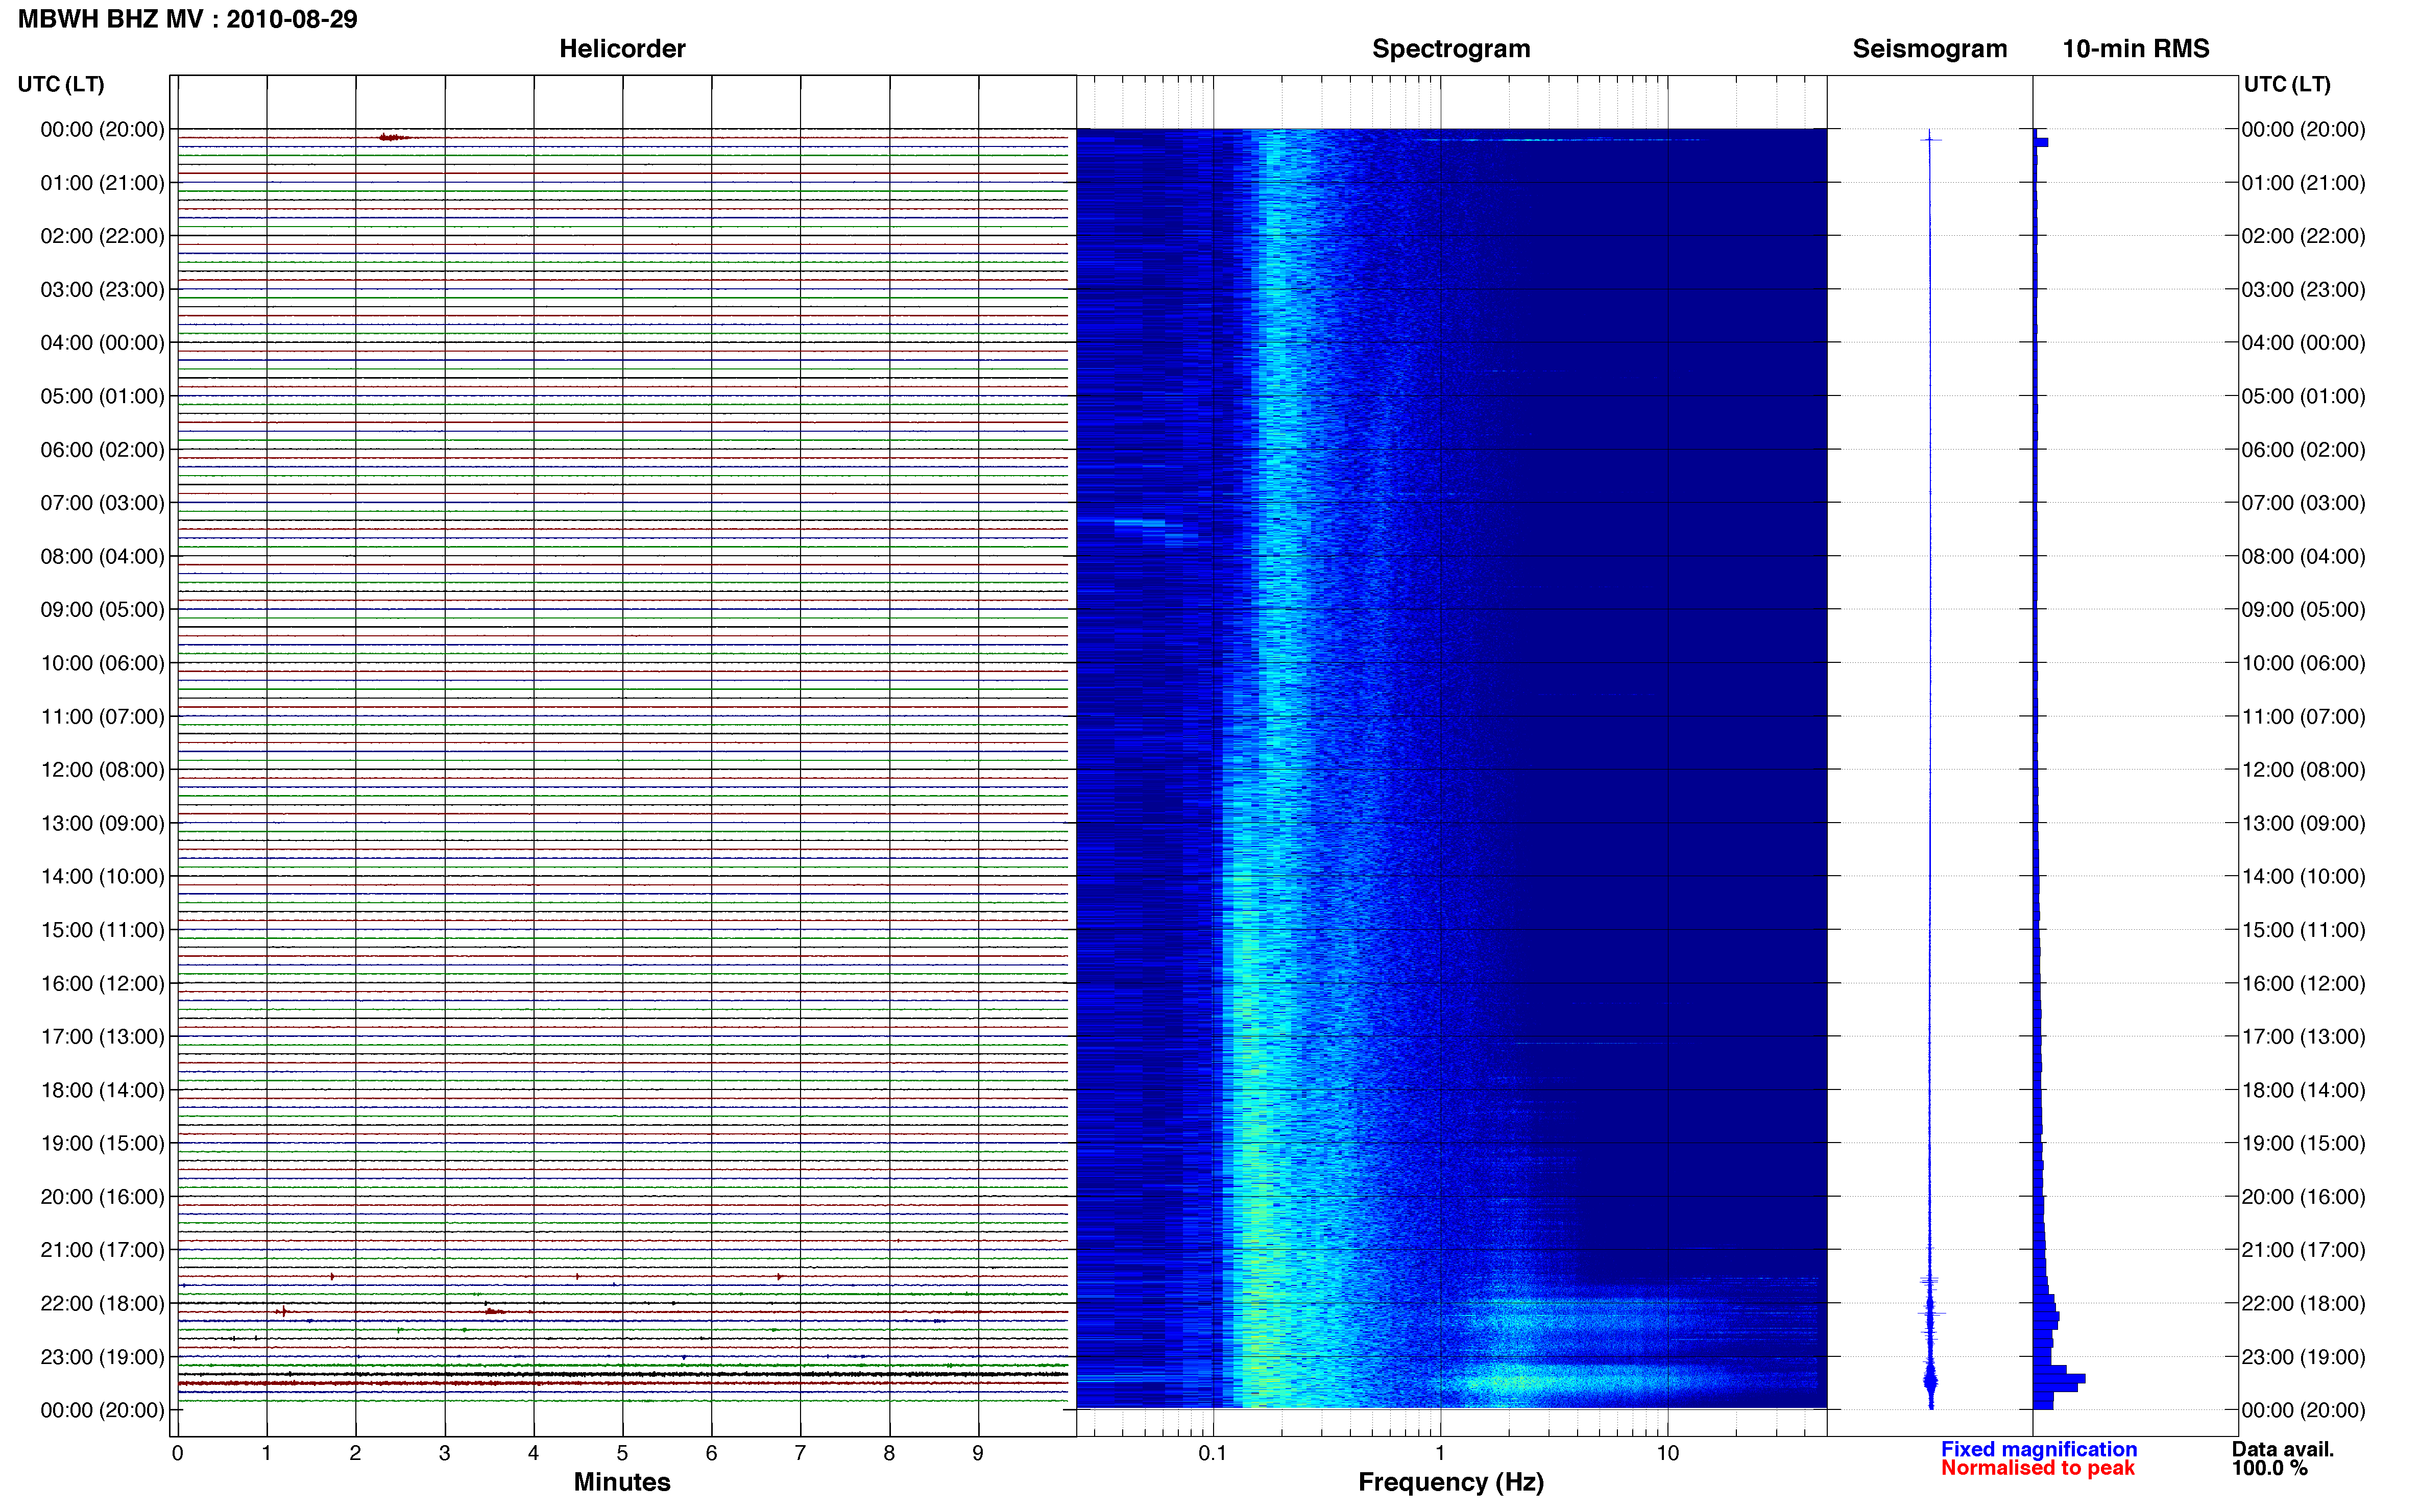Click the '100.0 %' data availability value

[x=2269, y=1468]
